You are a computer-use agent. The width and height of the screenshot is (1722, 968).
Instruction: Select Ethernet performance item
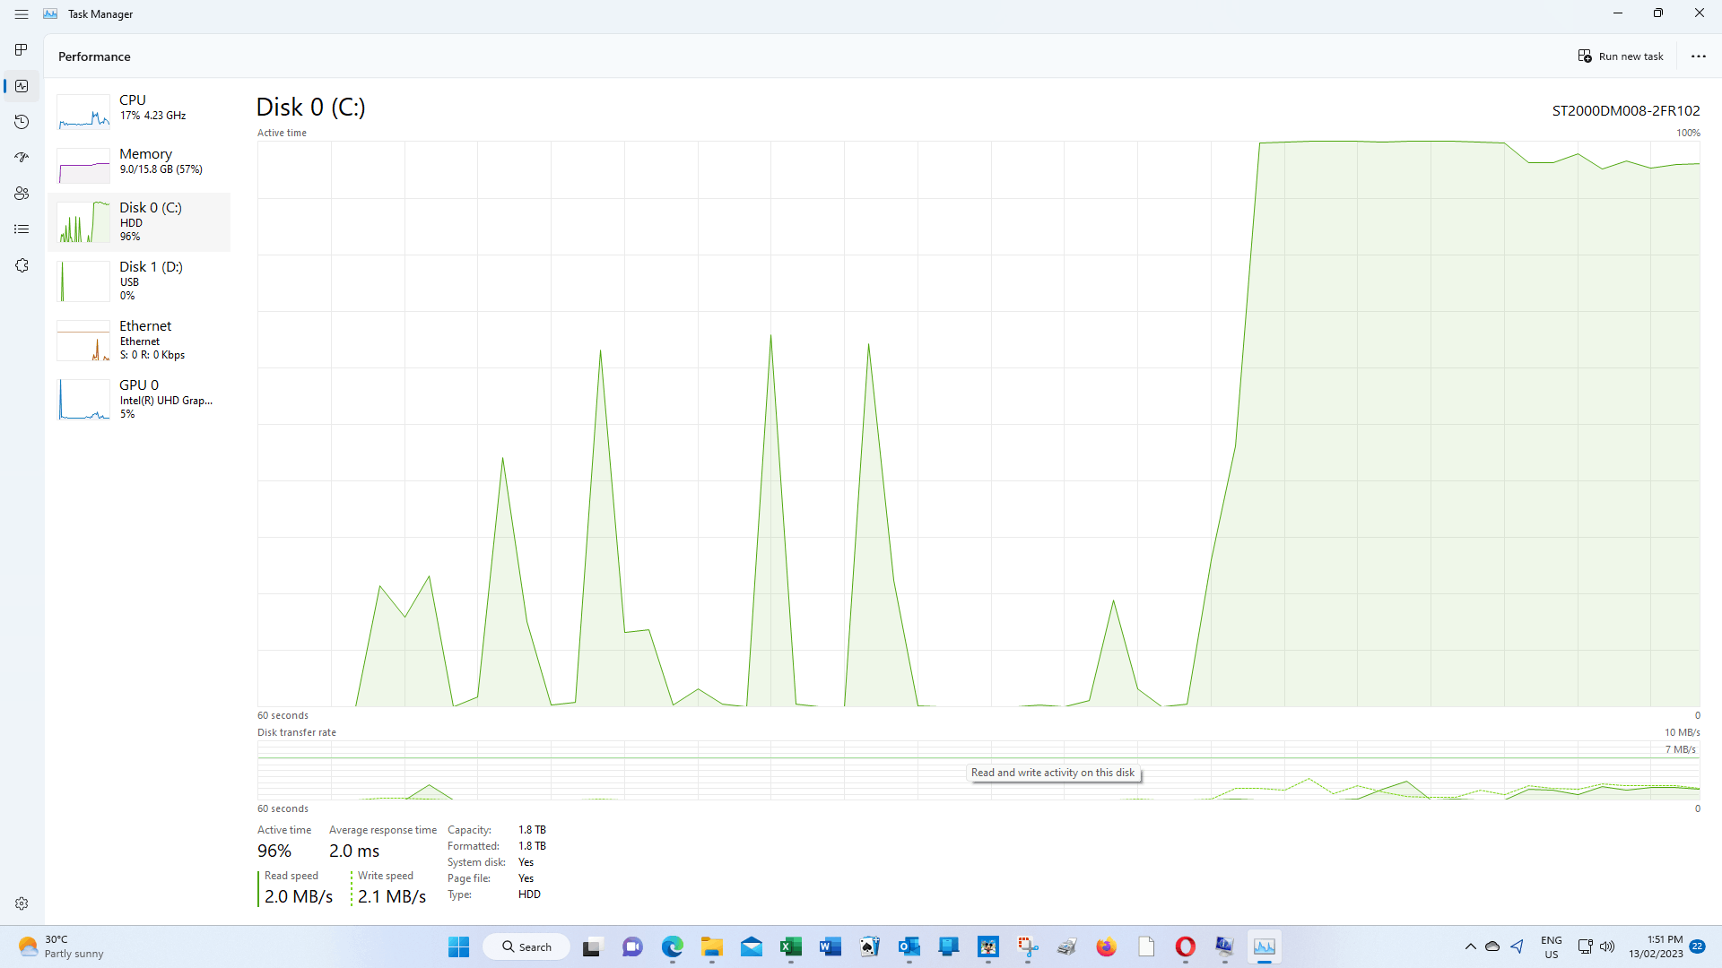click(x=139, y=340)
